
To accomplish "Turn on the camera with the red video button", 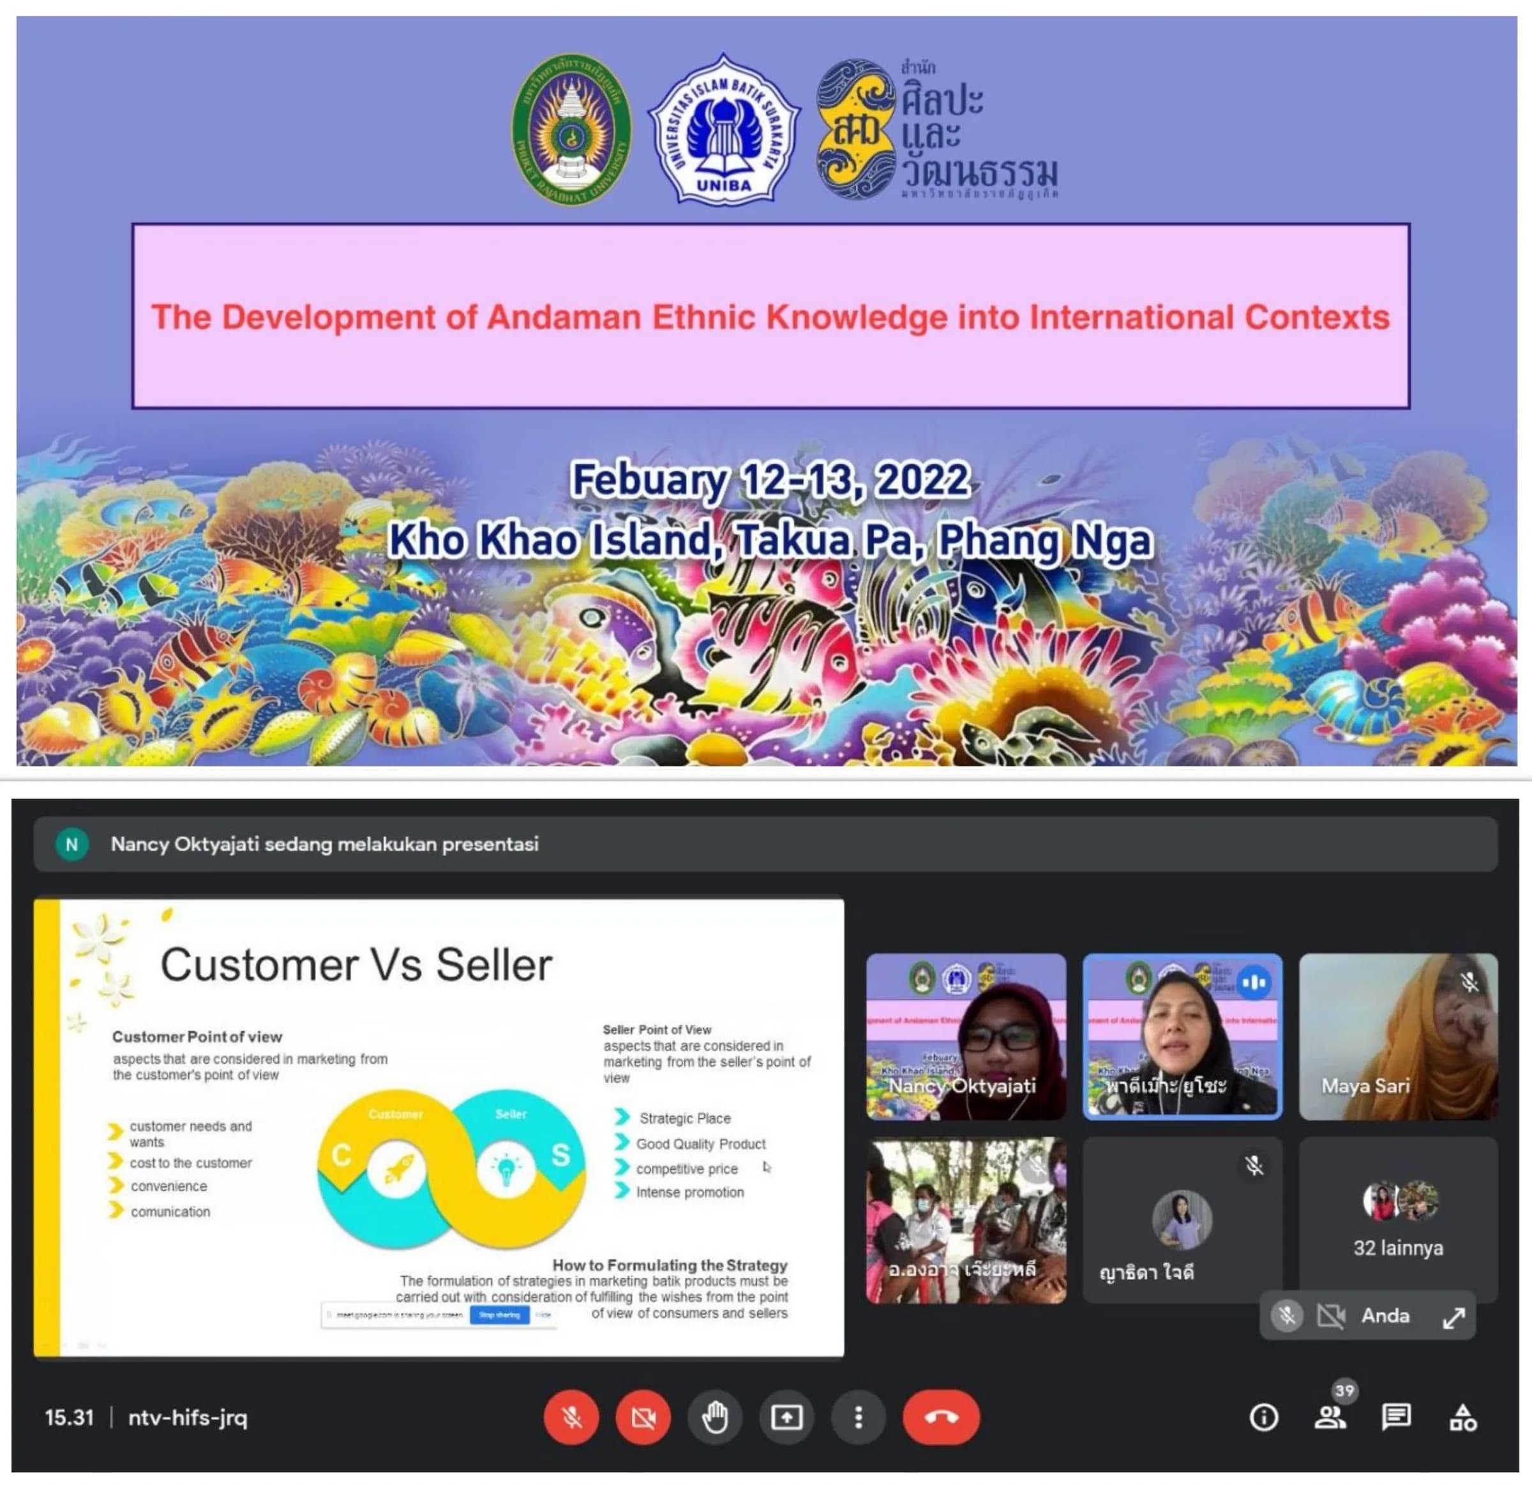I will 643,1417.
